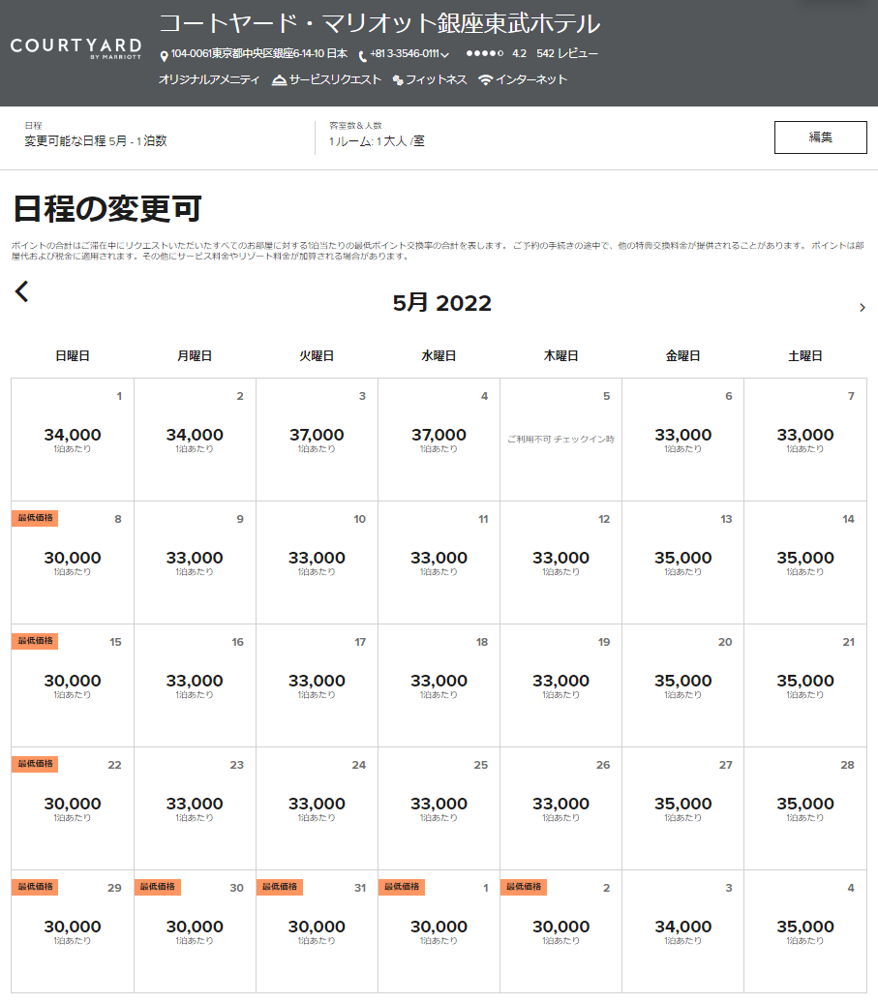Go to previous month with left arrow
878x1004 pixels.
pyautogui.click(x=22, y=291)
